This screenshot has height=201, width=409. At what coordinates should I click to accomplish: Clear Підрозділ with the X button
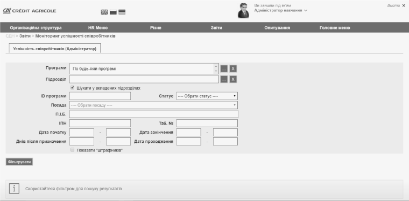click(233, 79)
